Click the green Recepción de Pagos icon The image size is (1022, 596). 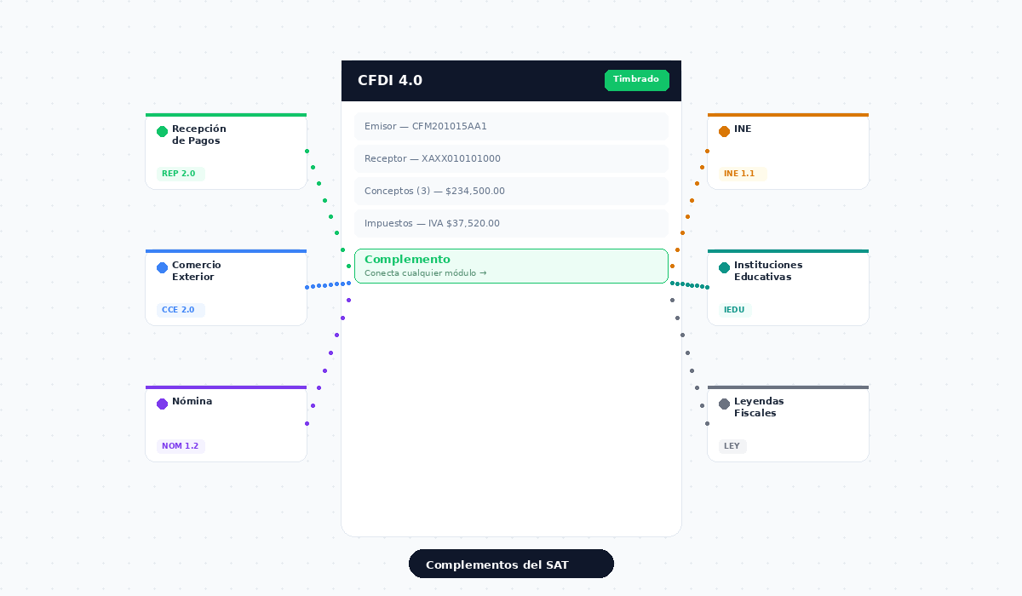point(162,131)
